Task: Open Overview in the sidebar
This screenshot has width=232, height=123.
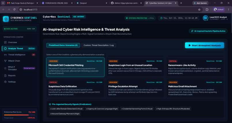Action: point(19,42)
